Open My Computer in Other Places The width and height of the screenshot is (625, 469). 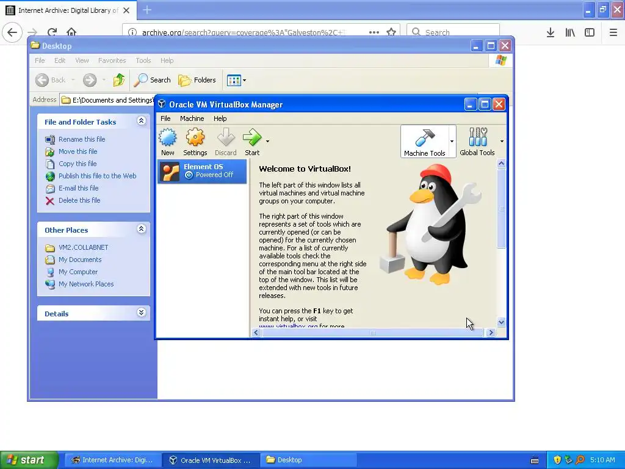(78, 272)
